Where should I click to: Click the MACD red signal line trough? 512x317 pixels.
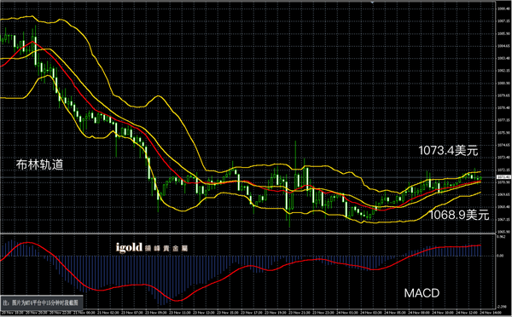point(177,300)
